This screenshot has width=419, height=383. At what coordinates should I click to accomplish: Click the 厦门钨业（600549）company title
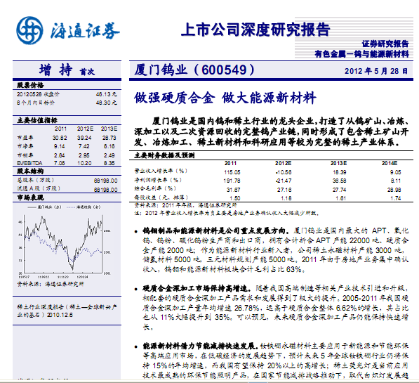pos(194,70)
